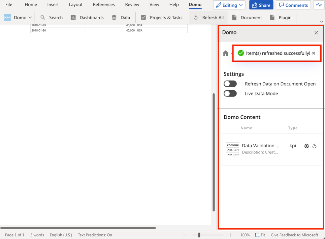The width and height of the screenshot is (325, 239).
Task: Refresh the Data Validation kpi item
Action: pos(315,146)
